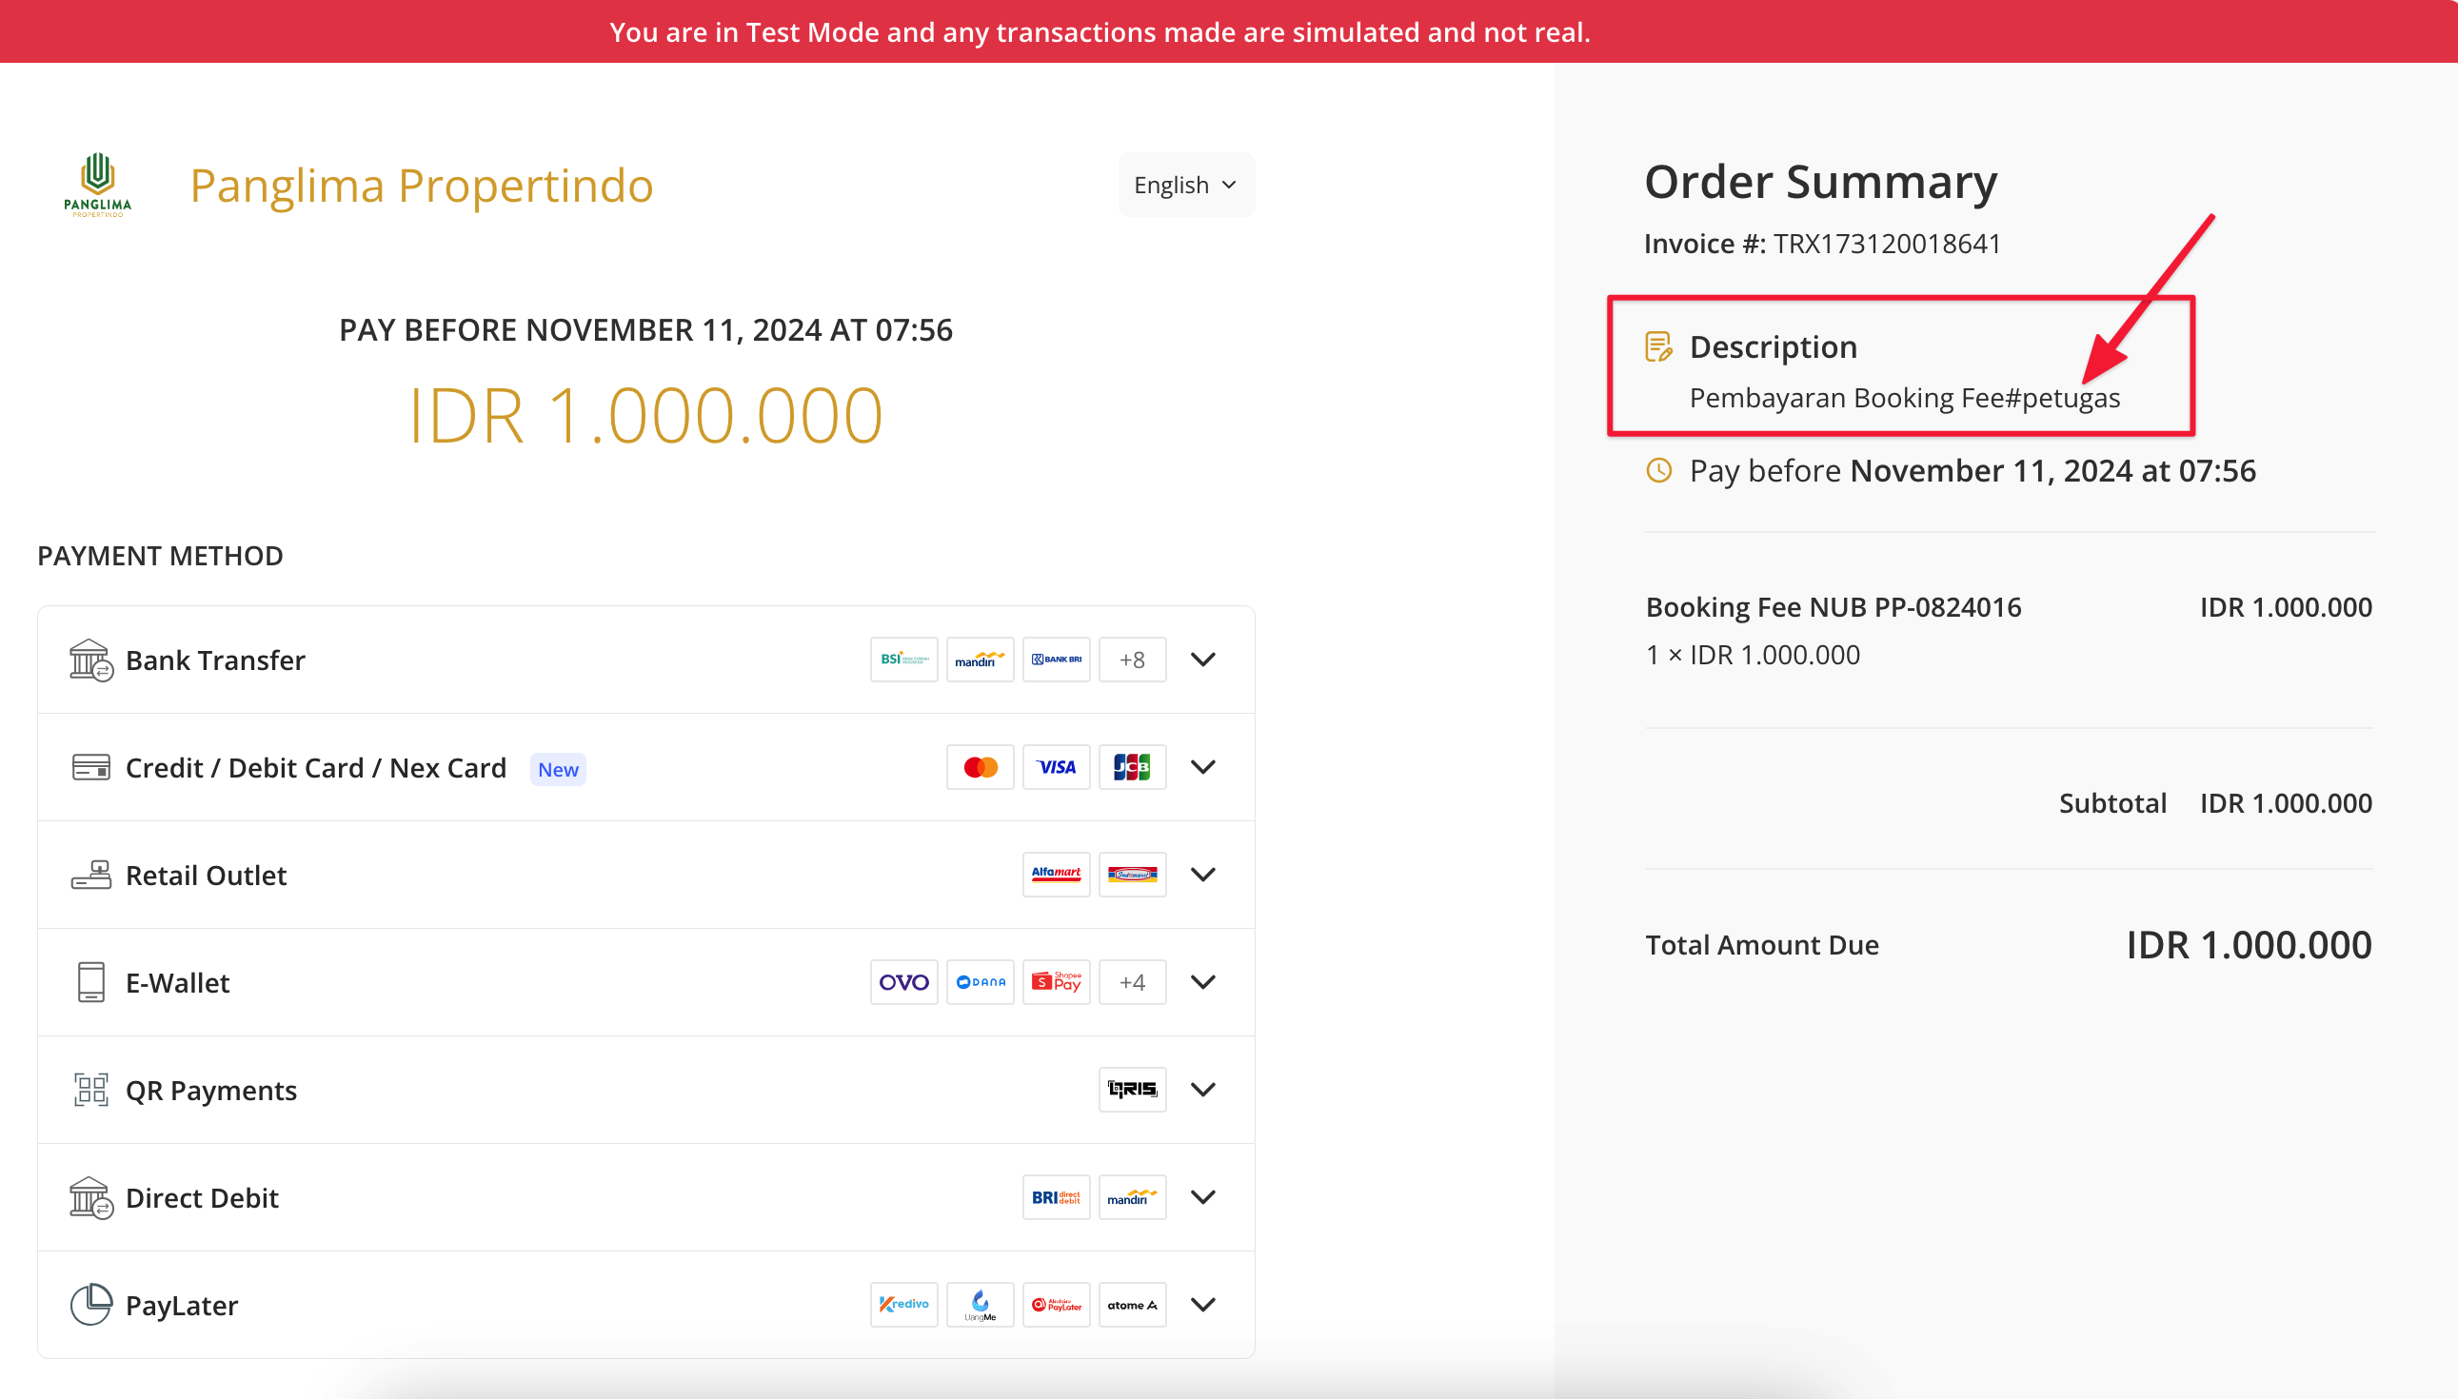Expand the E-Wallet payment chevron
The height and width of the screenshot is (1399, 2458).
1202,982
